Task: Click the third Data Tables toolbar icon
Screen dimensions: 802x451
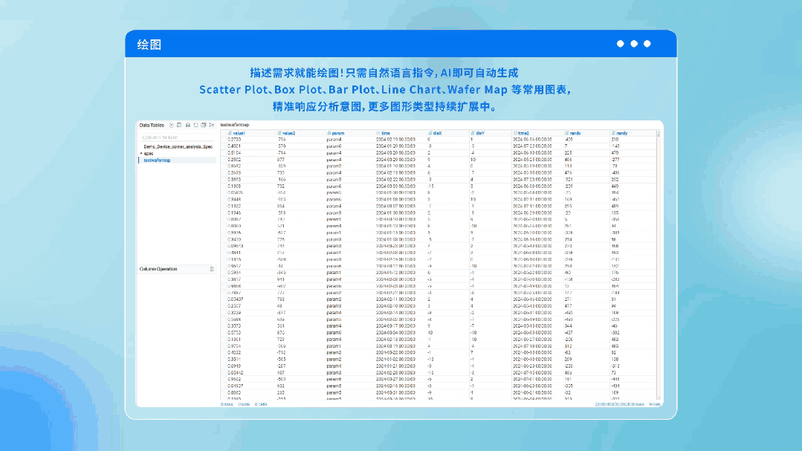Action: [x=187, y=125]
